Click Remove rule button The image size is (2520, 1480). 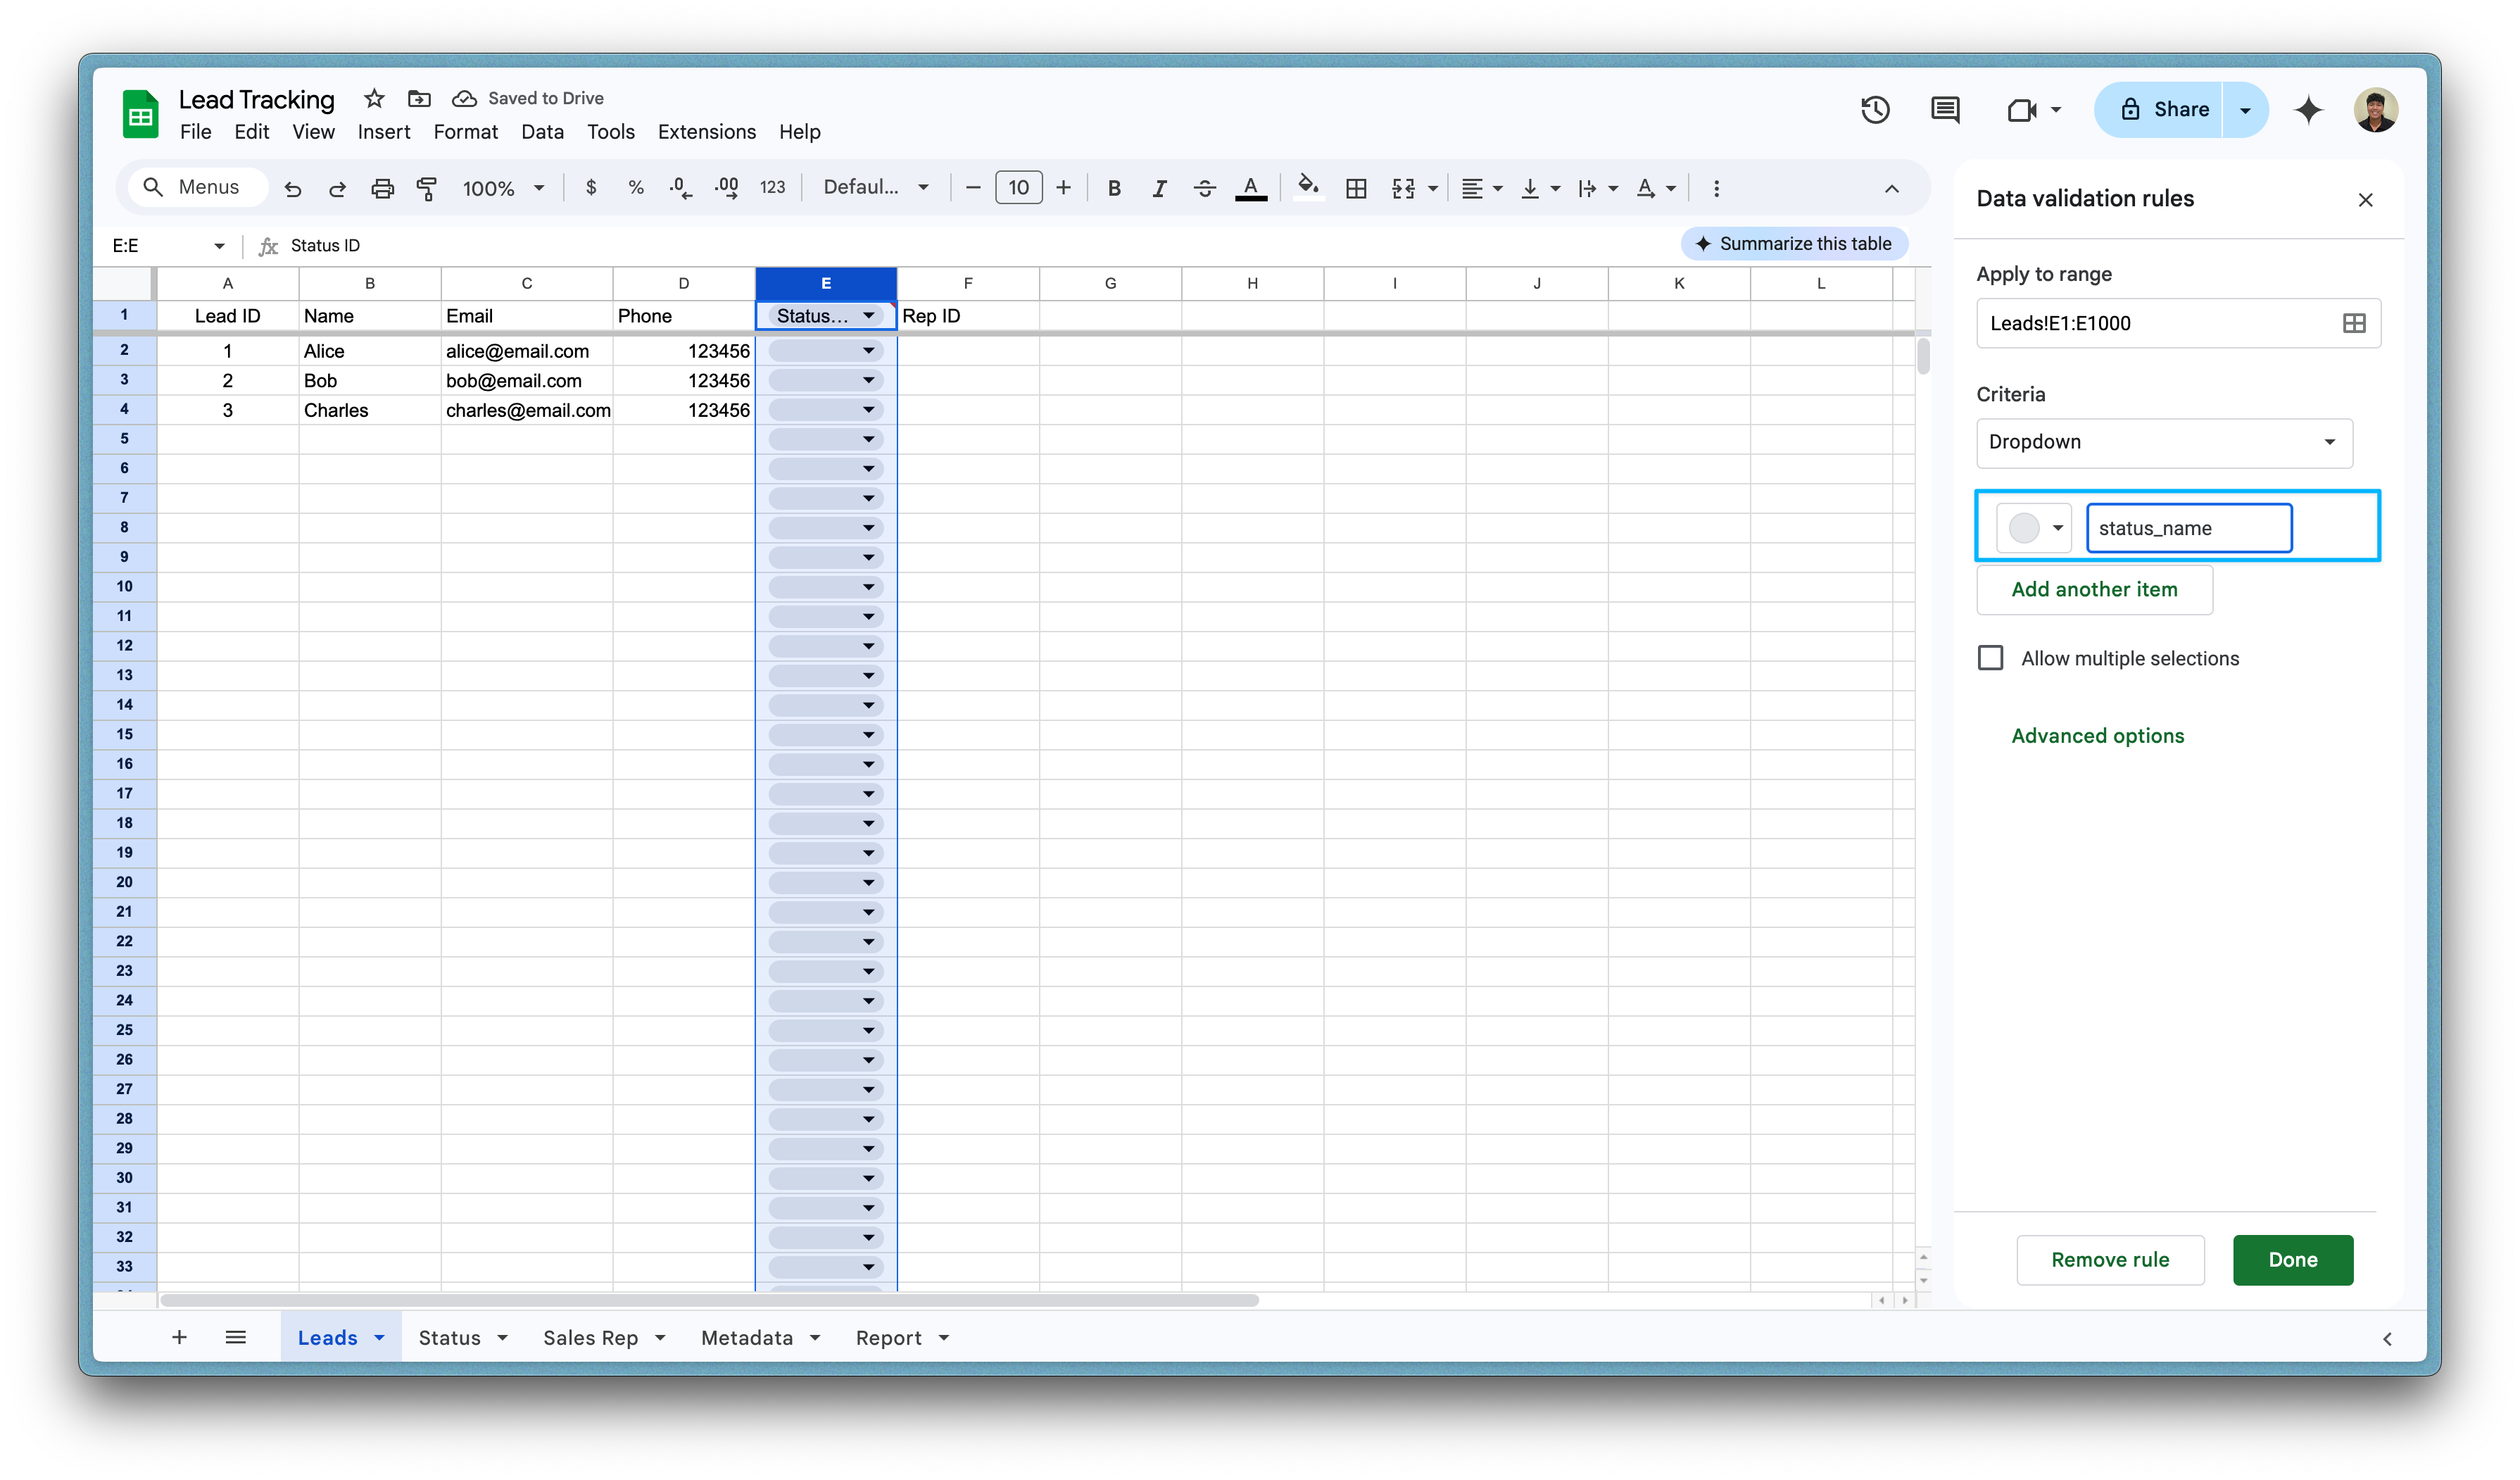[x=2110, y=1260]
